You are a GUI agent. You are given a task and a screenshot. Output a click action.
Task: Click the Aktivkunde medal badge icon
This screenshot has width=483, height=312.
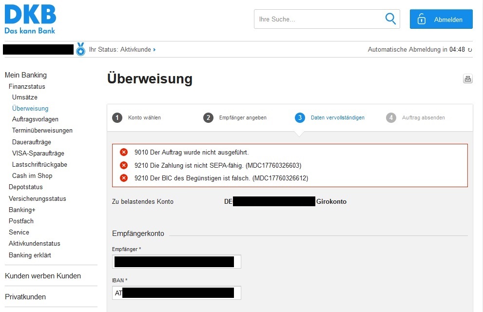coord(80,49)
